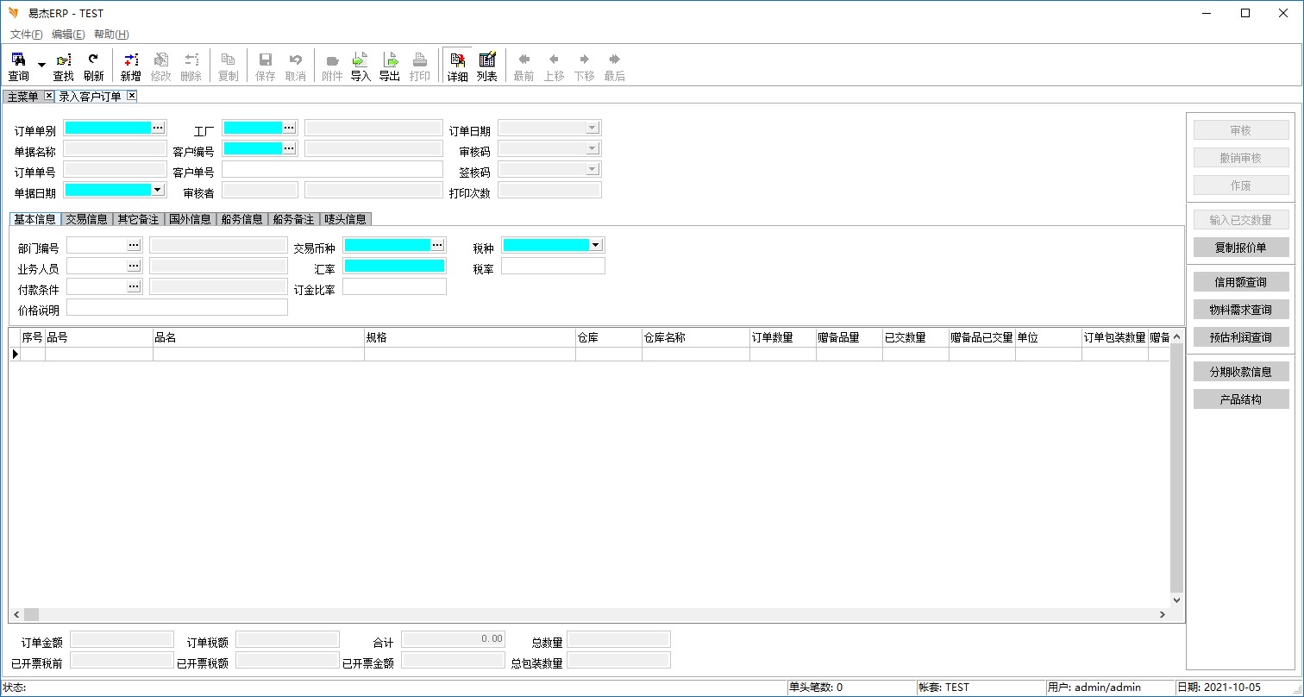Image resolution: width=1304 pixels, height=697 pixels.
Task: Switch to the 交易信息 tab
Action: [86, 219]
